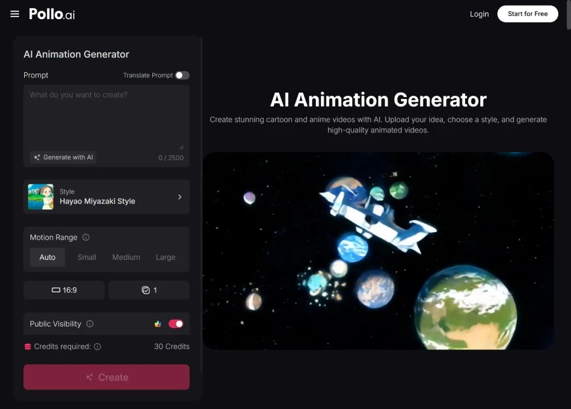Disable the Public Visibility toggle
The height and width of the screenshot is (409, 571).
pos(176,324)
